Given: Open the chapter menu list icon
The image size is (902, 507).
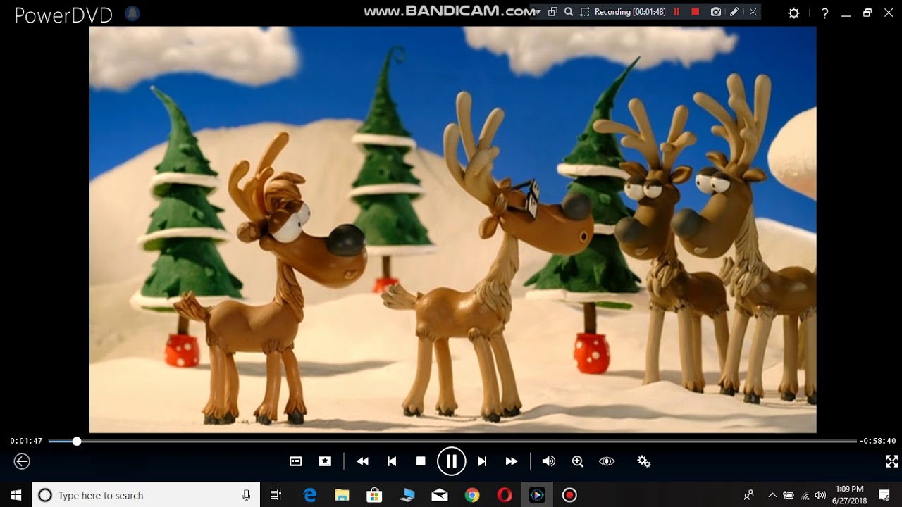Looking at the screenshot, I should tap(296, 461).
